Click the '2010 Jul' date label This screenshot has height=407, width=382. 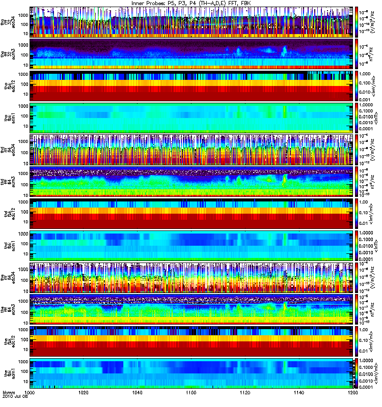tap(13, 397)
